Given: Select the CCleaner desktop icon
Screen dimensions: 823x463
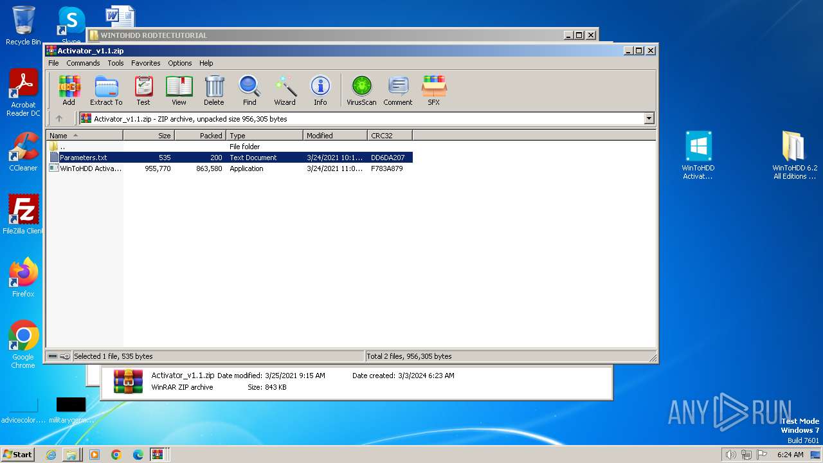Looking at the screenshot, I should coord(23,152).
